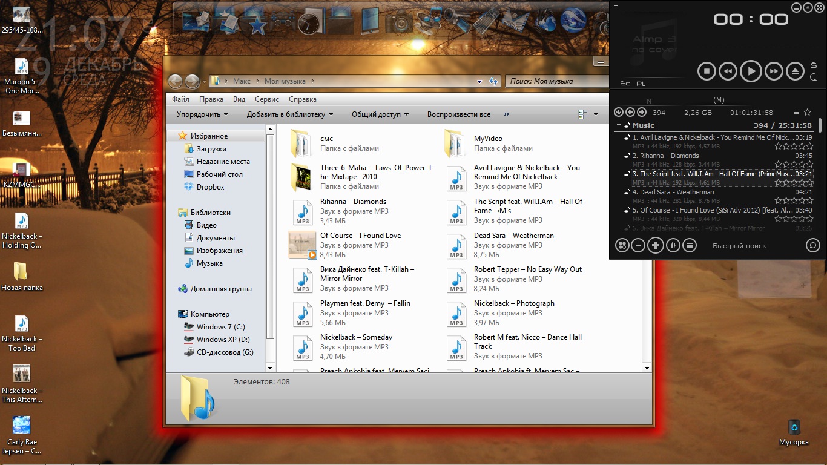827x465 pixels.
Task: Toggle the PL playlist button in AIMP
Action: [641, 84]
